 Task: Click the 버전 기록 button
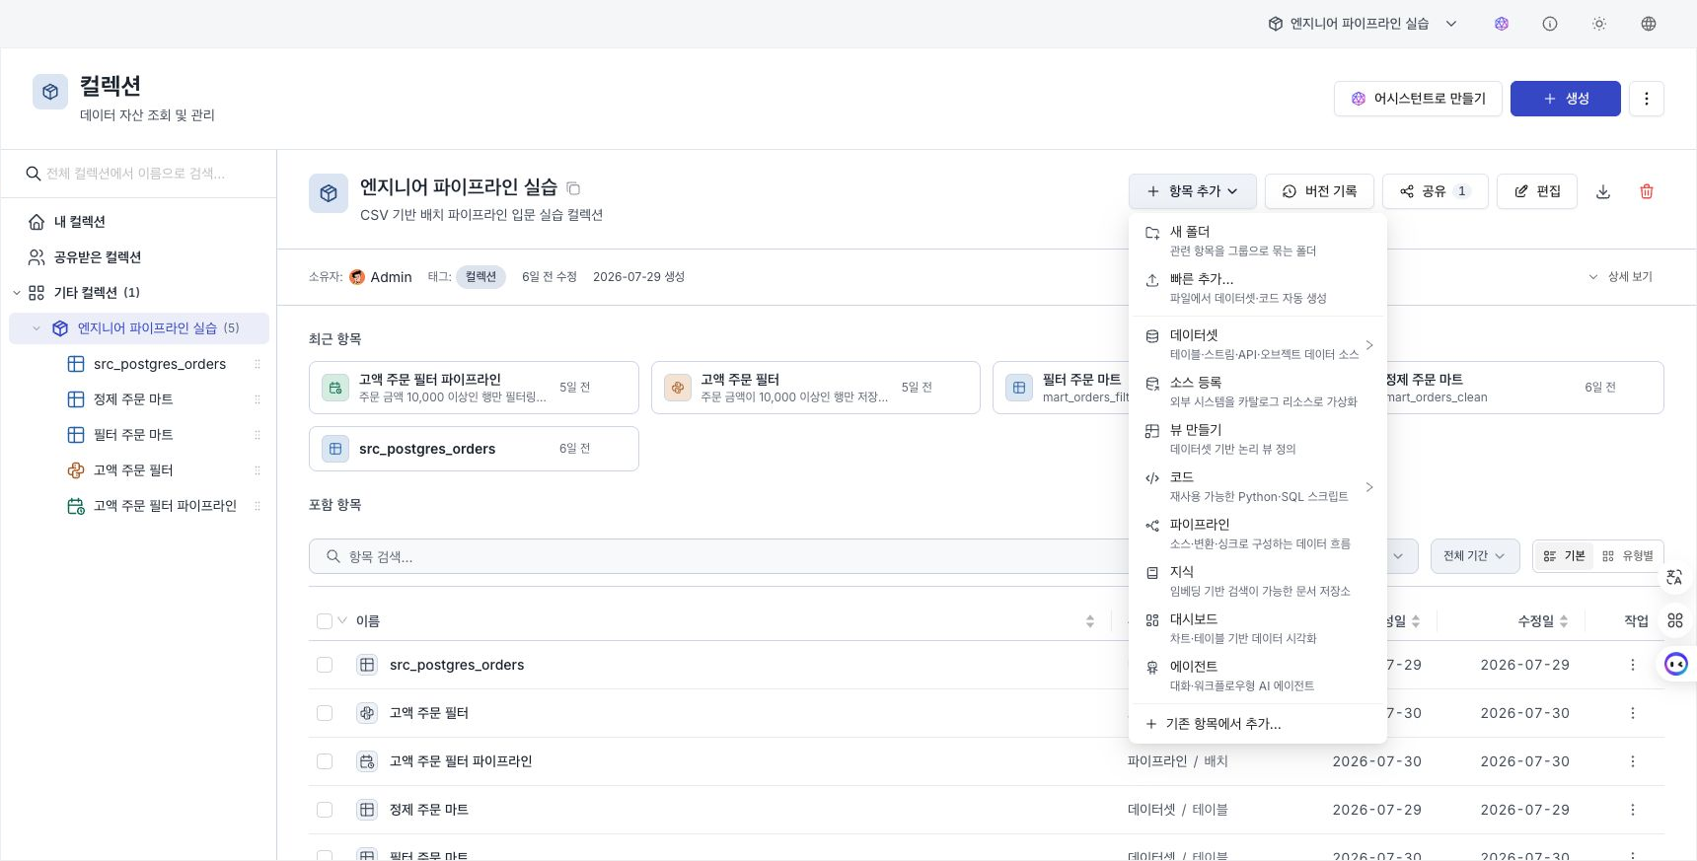click(1319, 191)
